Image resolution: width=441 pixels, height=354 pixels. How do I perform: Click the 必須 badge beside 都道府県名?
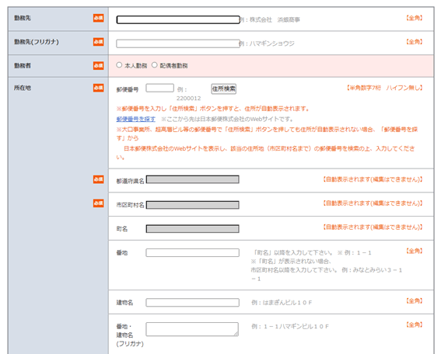point(99,179)
